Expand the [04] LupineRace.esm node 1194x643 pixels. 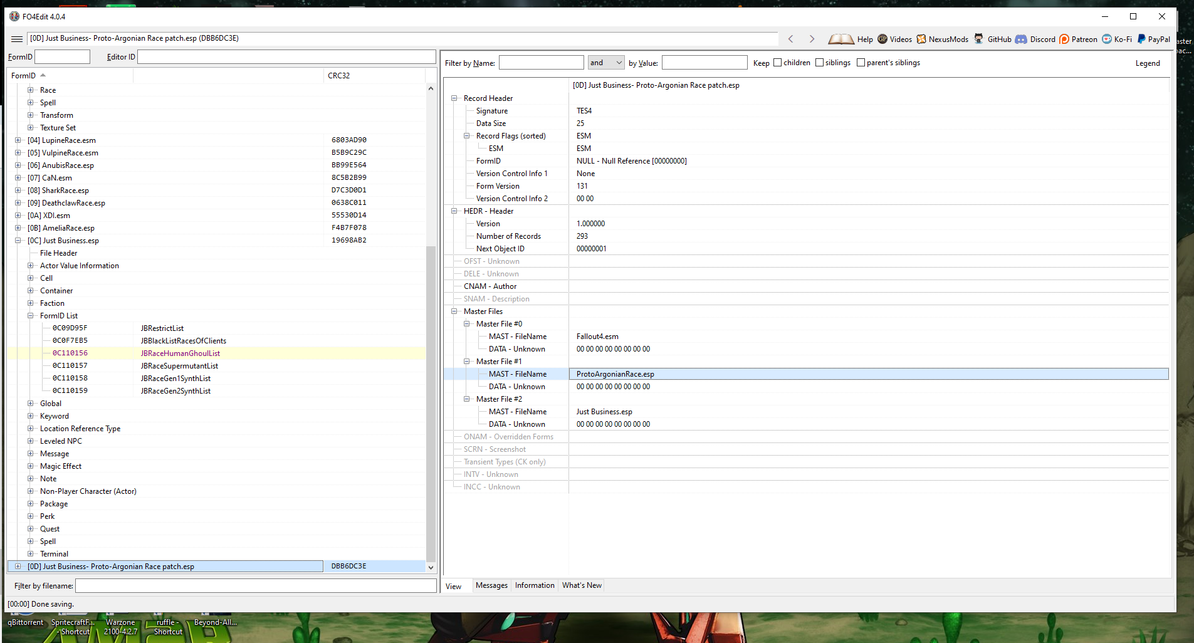18,140
